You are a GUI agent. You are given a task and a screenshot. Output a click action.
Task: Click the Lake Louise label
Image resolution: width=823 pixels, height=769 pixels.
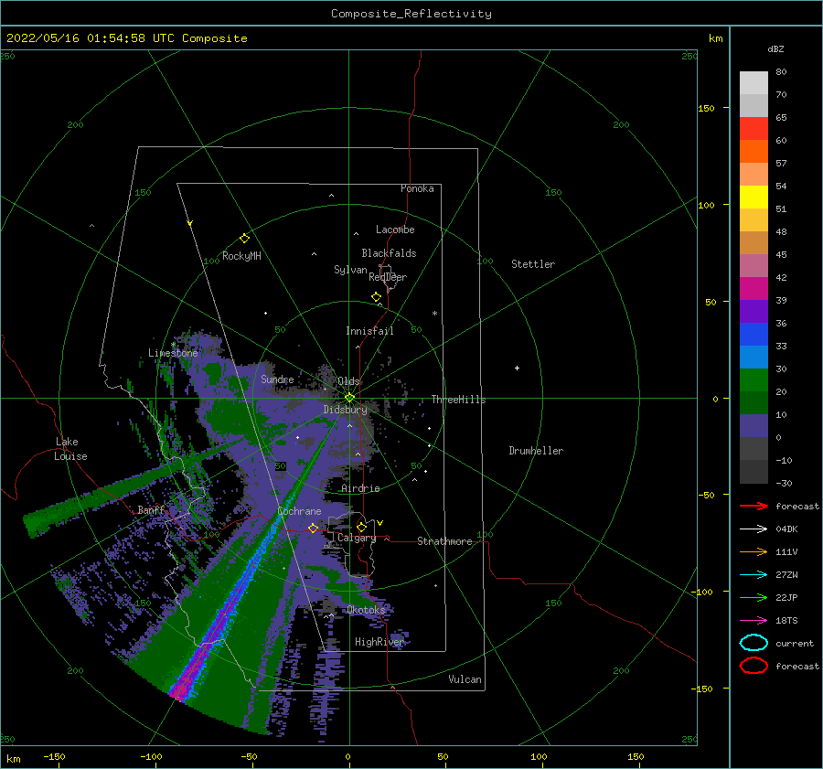click(70, 449)
